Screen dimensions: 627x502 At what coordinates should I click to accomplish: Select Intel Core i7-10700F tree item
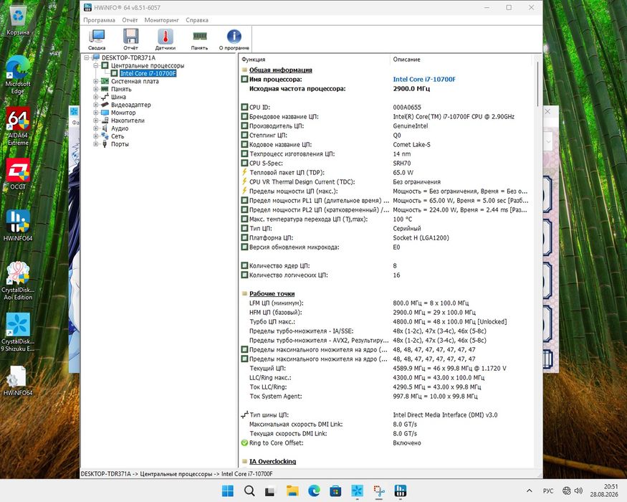point(148,73)
